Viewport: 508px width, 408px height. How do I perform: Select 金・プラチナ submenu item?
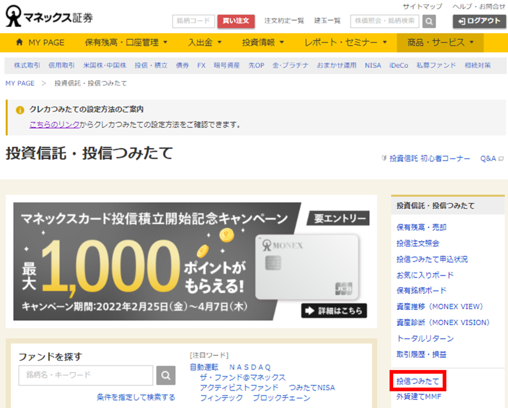290,65
